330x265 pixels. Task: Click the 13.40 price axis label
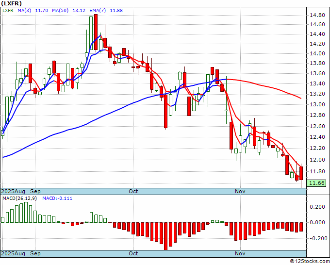coord(317,83)
